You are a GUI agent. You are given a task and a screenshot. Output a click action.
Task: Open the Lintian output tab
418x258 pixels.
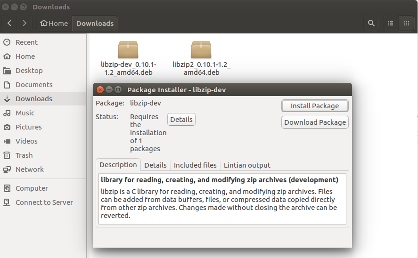tap(247, 165)
